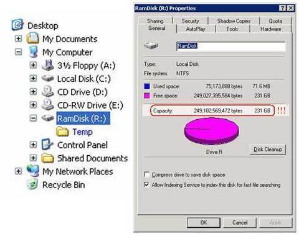299x234 pixels.
Task: Enable Compress drive to save disk space
Action: (146, 174)
